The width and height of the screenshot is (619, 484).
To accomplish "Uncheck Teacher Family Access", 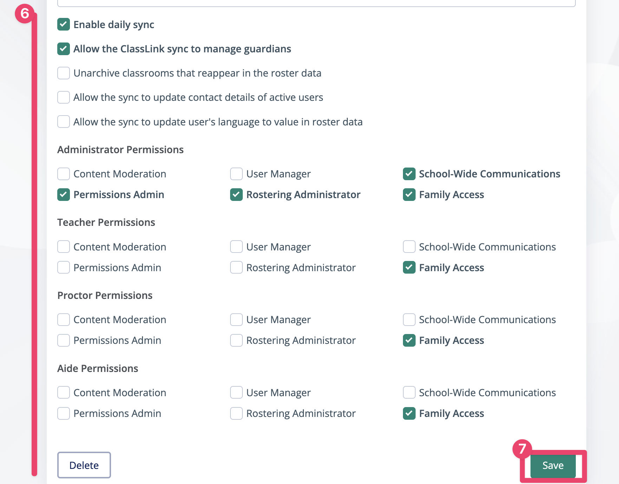I will (409, 268).
